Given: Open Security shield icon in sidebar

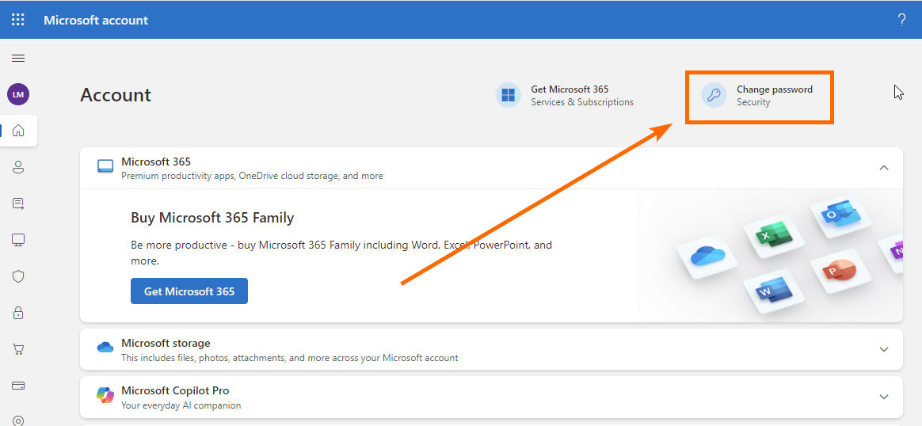Looking at the screenshot, I should (18, 276).
